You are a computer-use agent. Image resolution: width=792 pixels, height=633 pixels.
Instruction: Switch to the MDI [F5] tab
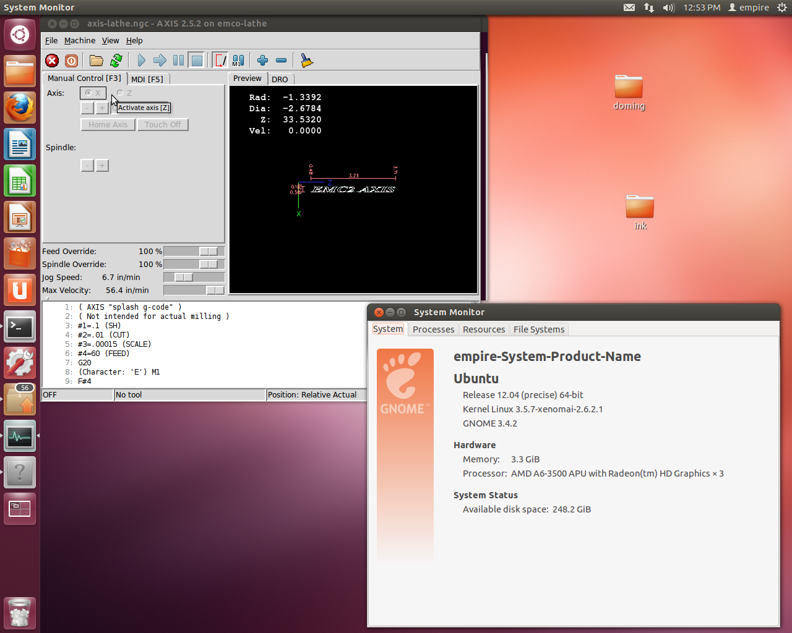pyautogui.click(x=147, y=79)
